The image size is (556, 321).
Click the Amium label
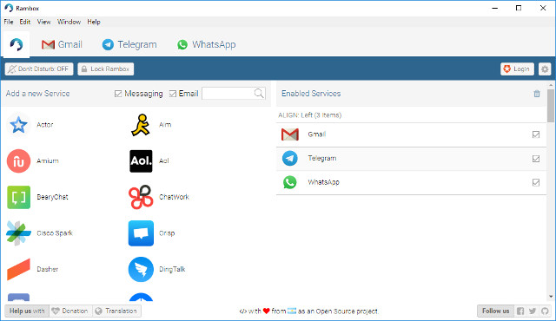tap(48, 160)
